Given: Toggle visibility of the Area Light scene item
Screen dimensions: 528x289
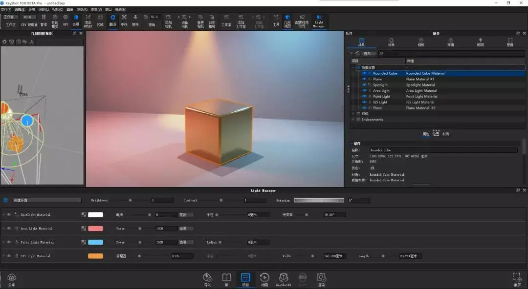Looking at the screenshot, I should tap(364, 90).
